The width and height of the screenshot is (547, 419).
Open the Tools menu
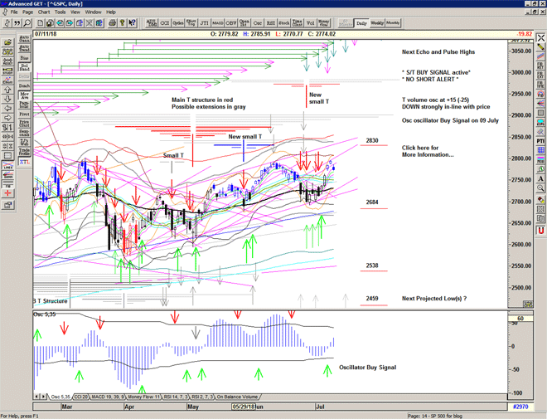point(60,12)
